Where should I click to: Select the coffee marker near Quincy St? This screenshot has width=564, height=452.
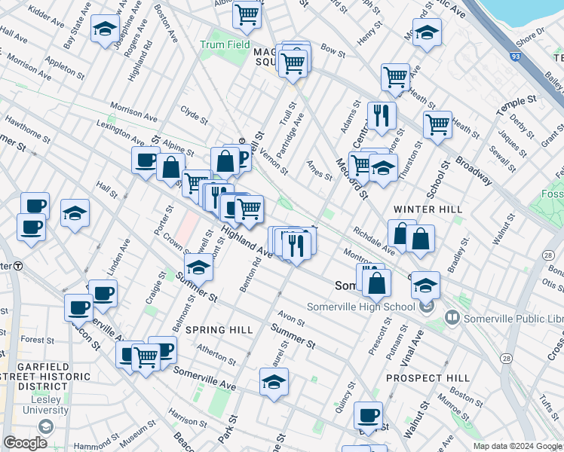coord(368,417)
